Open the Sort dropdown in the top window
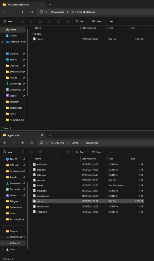Screen dimensions: 154x261 (x=81, y=21)
